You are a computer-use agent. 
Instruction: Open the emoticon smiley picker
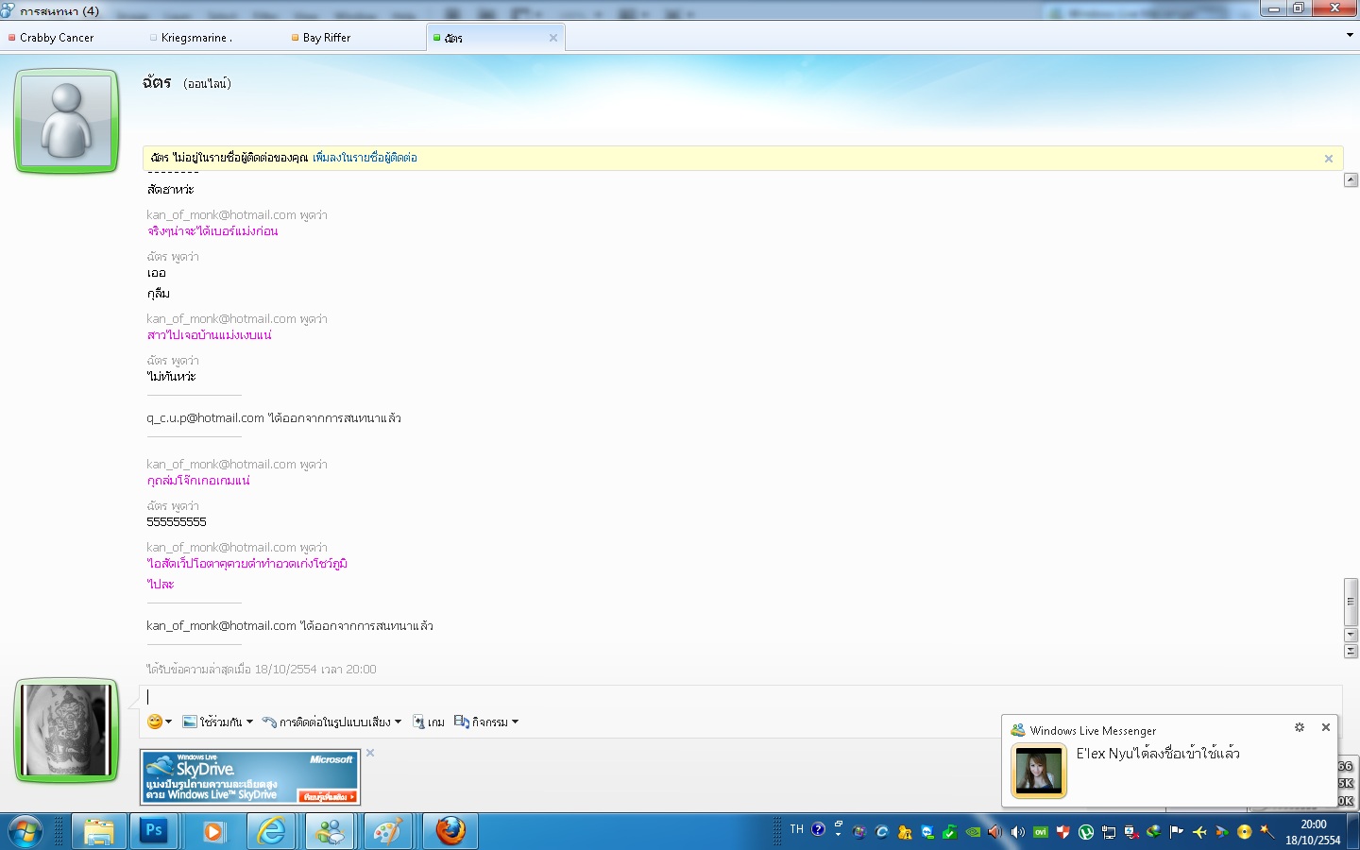[x=155, y=722]
